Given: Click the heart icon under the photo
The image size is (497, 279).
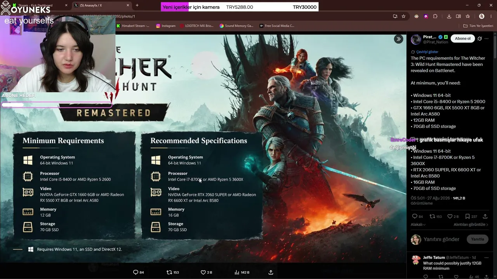Looking at the screenshot, I should pyautogui.click(x=203, y=272).
